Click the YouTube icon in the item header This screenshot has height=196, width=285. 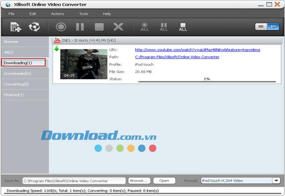click(x=57, y=41)
